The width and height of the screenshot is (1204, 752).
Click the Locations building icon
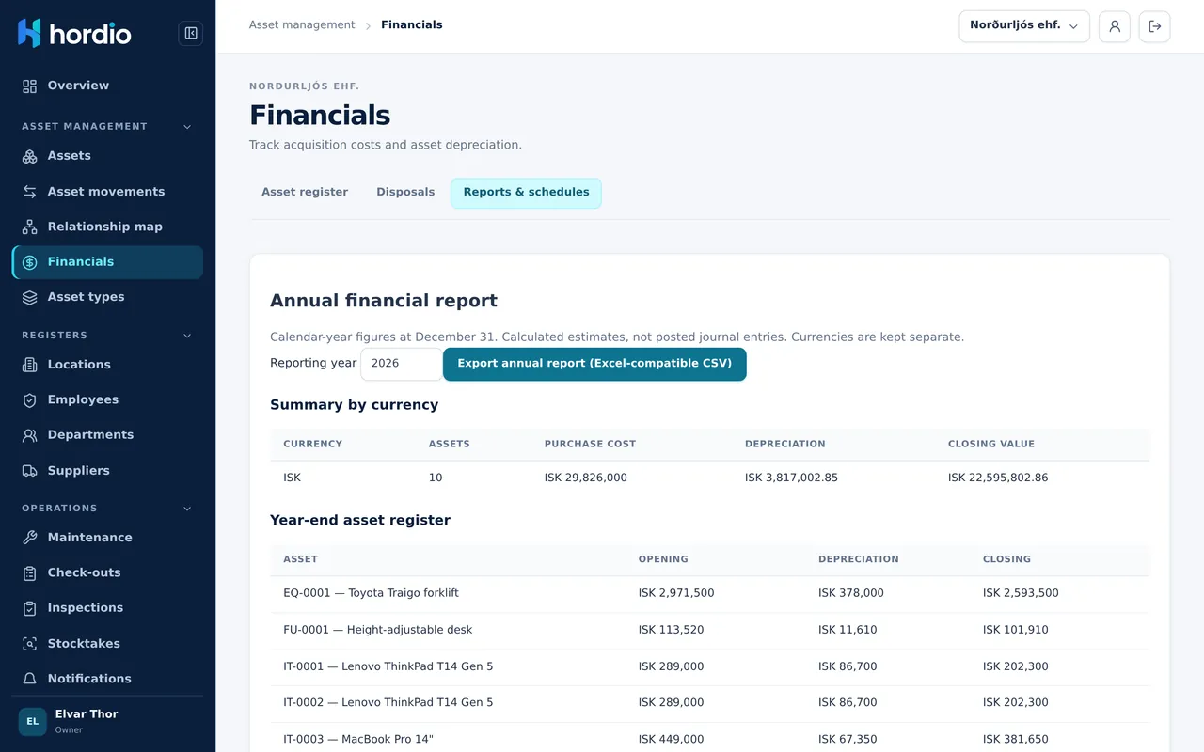tap(30, 365)
